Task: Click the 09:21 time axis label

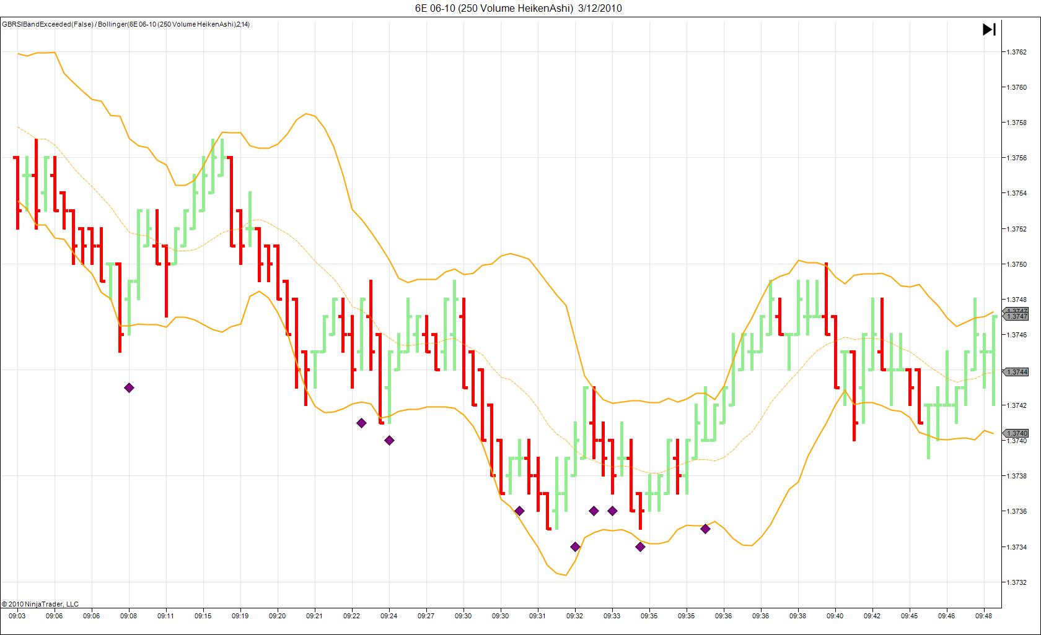Action: click(315, 616)
